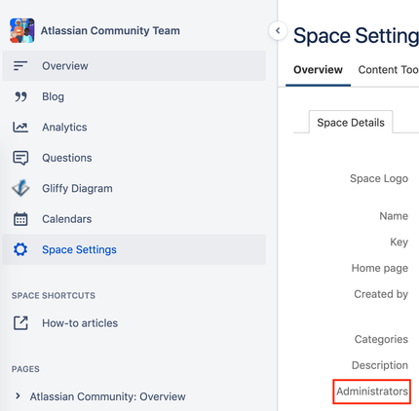Select the Space Details tab
Viewport: 419px width, 411px height.
coord(351,123)
